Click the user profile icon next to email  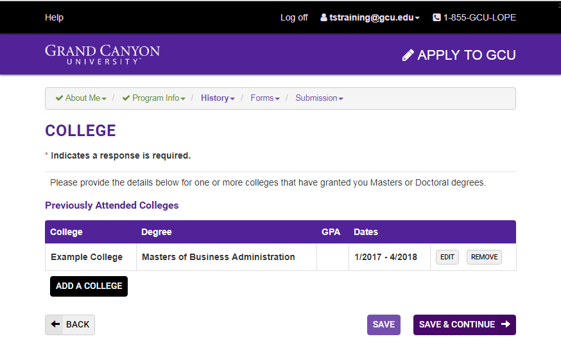[324, 17]
